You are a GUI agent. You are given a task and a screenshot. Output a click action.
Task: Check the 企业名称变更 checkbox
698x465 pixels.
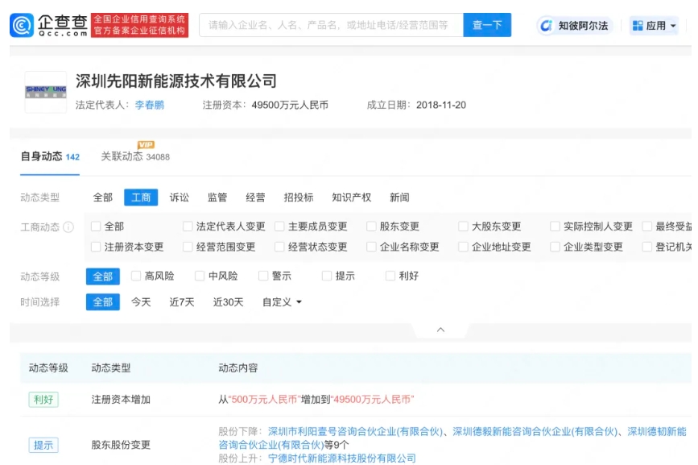[371, 247]
